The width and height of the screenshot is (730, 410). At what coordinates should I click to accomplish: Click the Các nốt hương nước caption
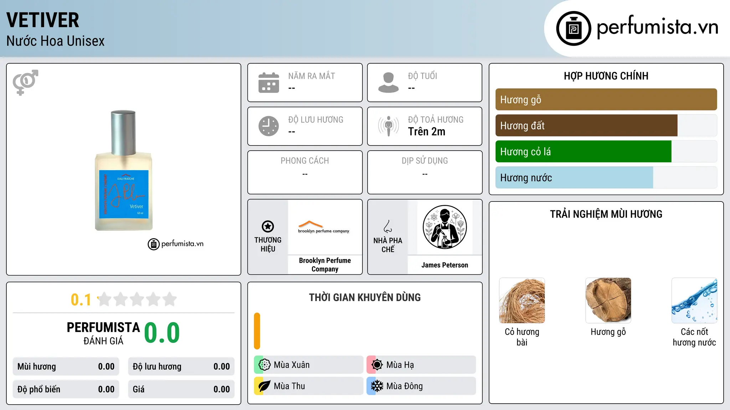click(x=694, y=337)
